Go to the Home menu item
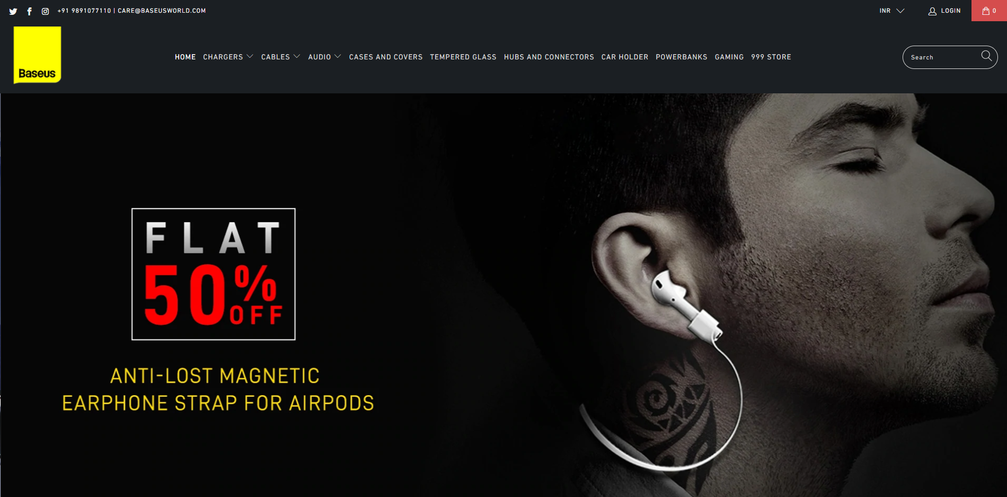The width and height of the screenshot is (1007, 497). coord(185,57)
